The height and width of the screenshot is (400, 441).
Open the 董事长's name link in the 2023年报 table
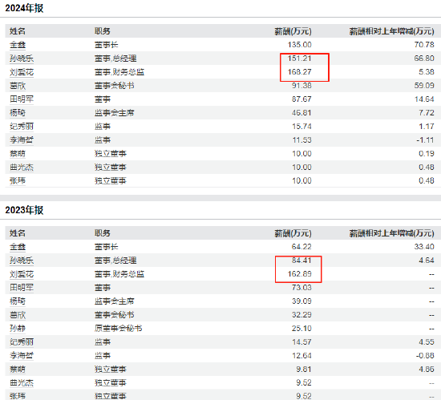click(18, 247)
